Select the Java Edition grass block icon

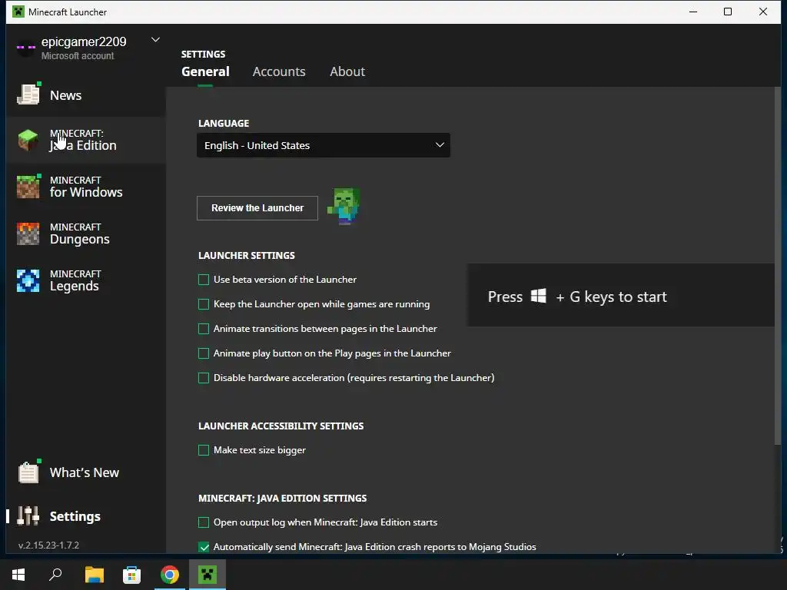[28, 140]
